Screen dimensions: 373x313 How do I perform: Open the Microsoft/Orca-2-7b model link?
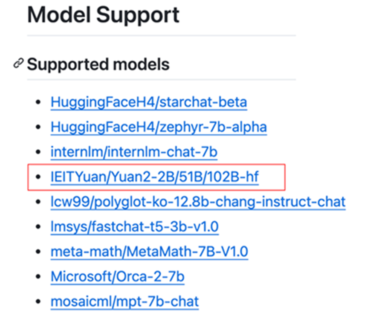click(x=117, y=276)
